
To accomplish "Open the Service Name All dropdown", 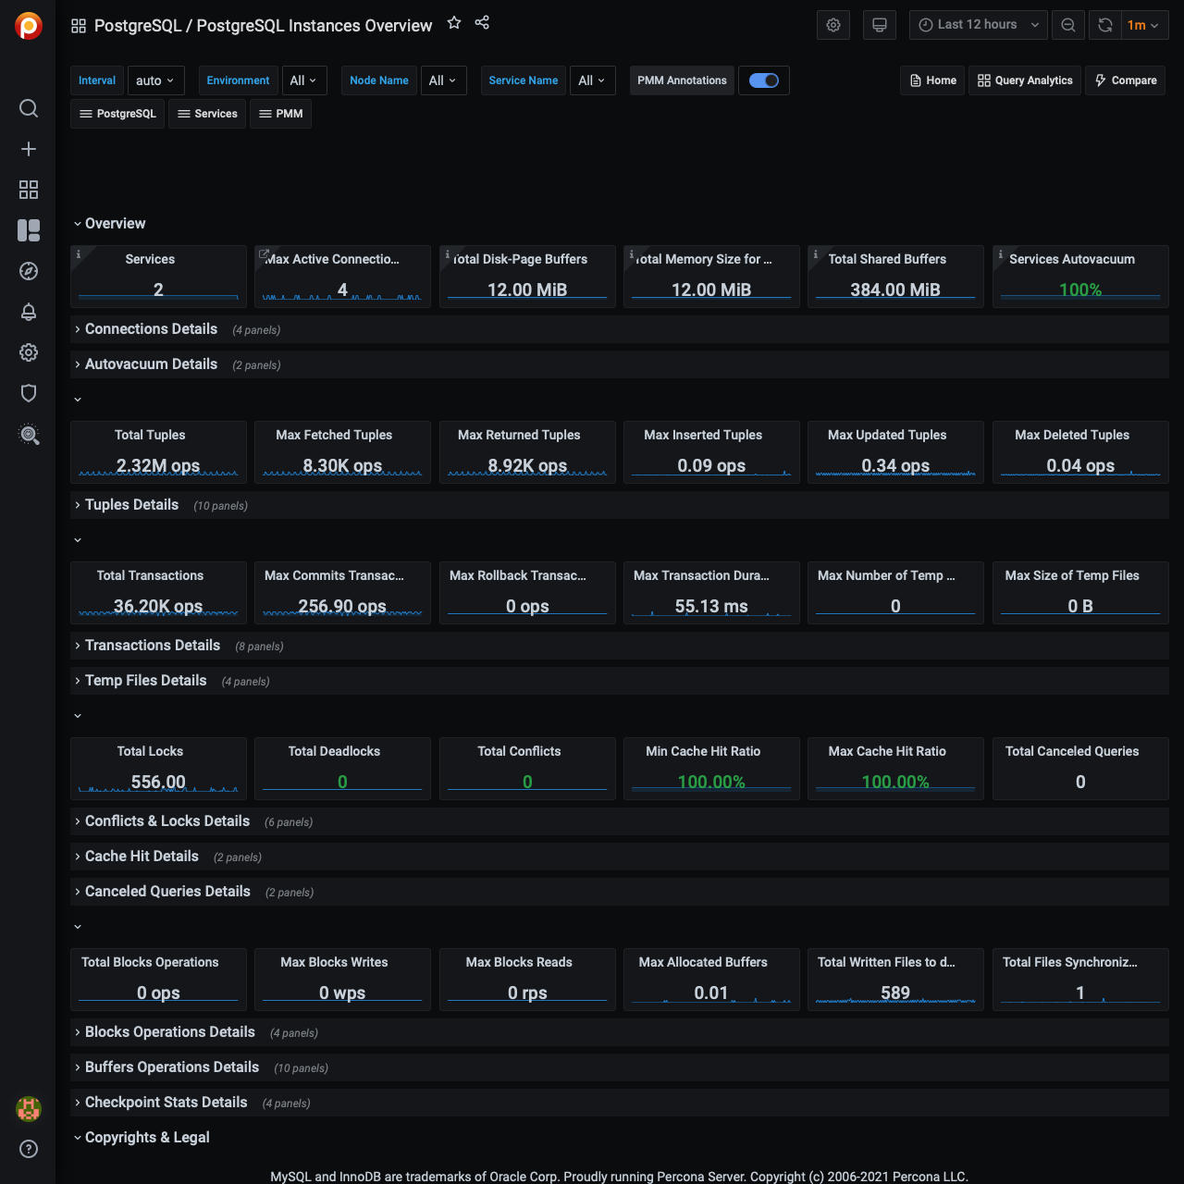I will (x=592, y=80).
